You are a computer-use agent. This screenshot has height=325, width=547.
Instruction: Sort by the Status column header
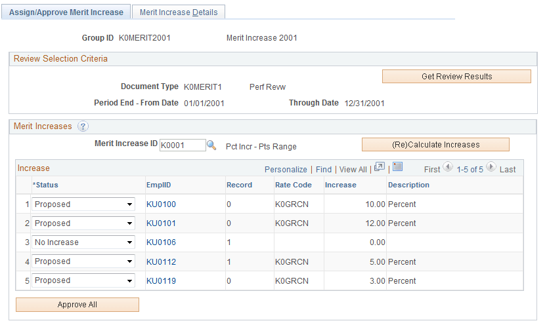(x=45, y=185)
